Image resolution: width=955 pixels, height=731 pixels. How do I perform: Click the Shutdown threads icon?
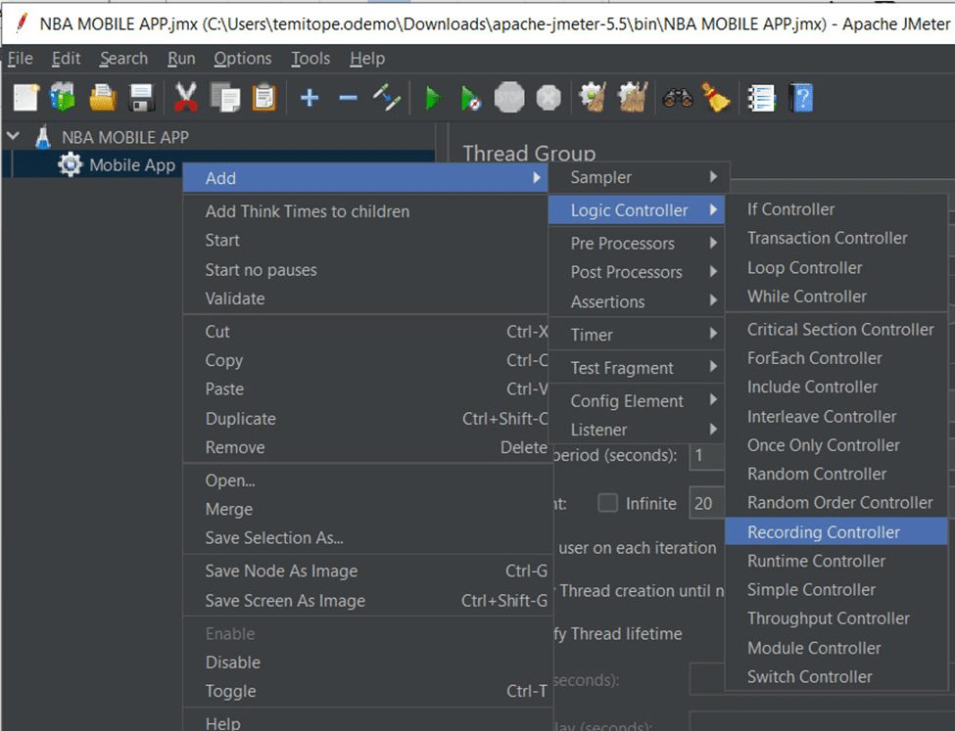pos(549,98)
